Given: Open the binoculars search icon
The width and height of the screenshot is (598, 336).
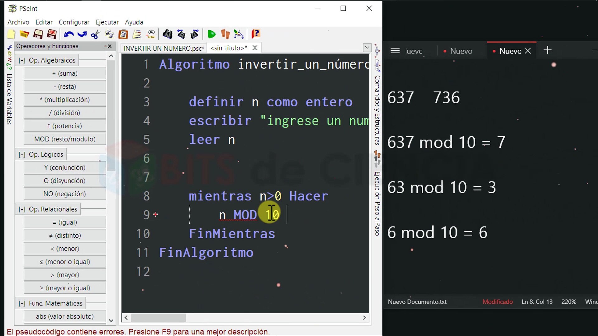Looking at the screenshot, I should click(167, 34).
